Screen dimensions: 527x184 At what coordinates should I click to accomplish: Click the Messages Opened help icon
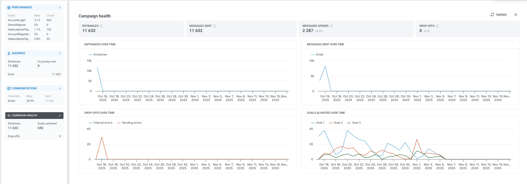[331, 26]
